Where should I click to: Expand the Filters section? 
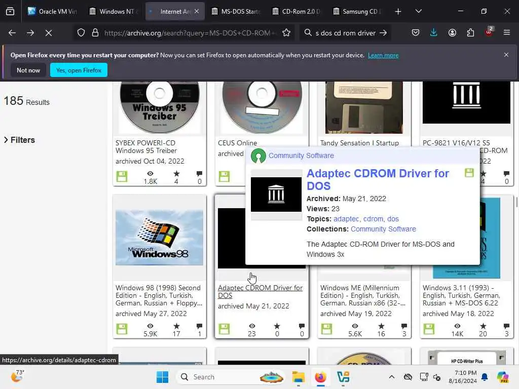click(19, 140)
